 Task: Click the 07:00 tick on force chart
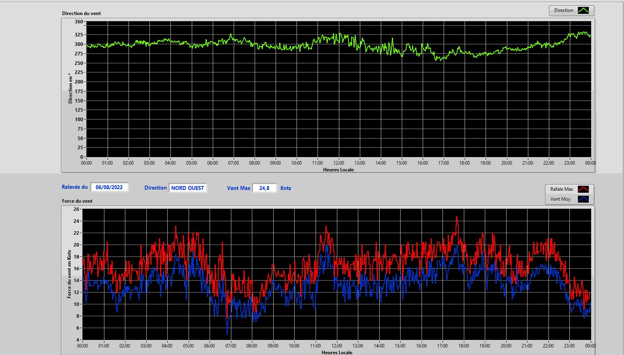231,346
